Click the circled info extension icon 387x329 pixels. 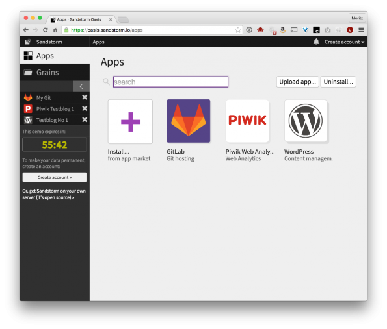coord(249,30)
